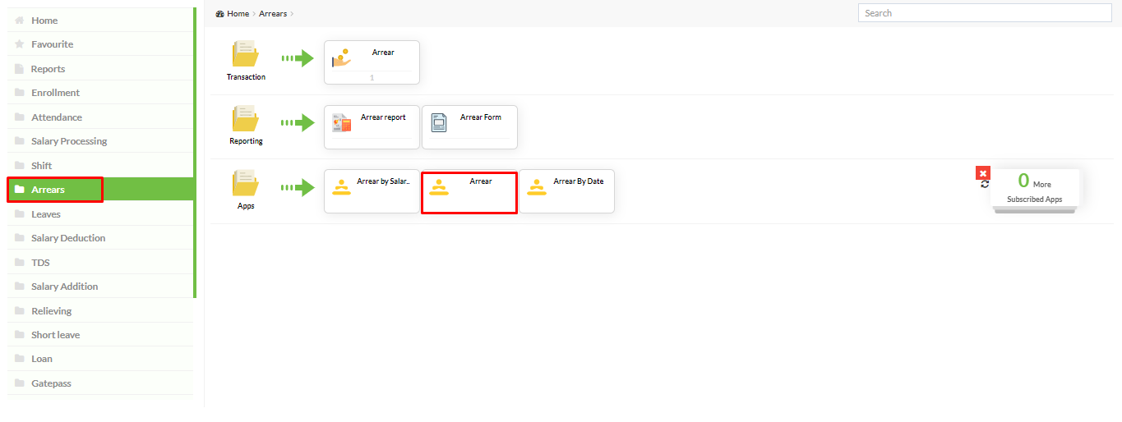Open the Arrear app in Apps row

[x=469, y=191]
